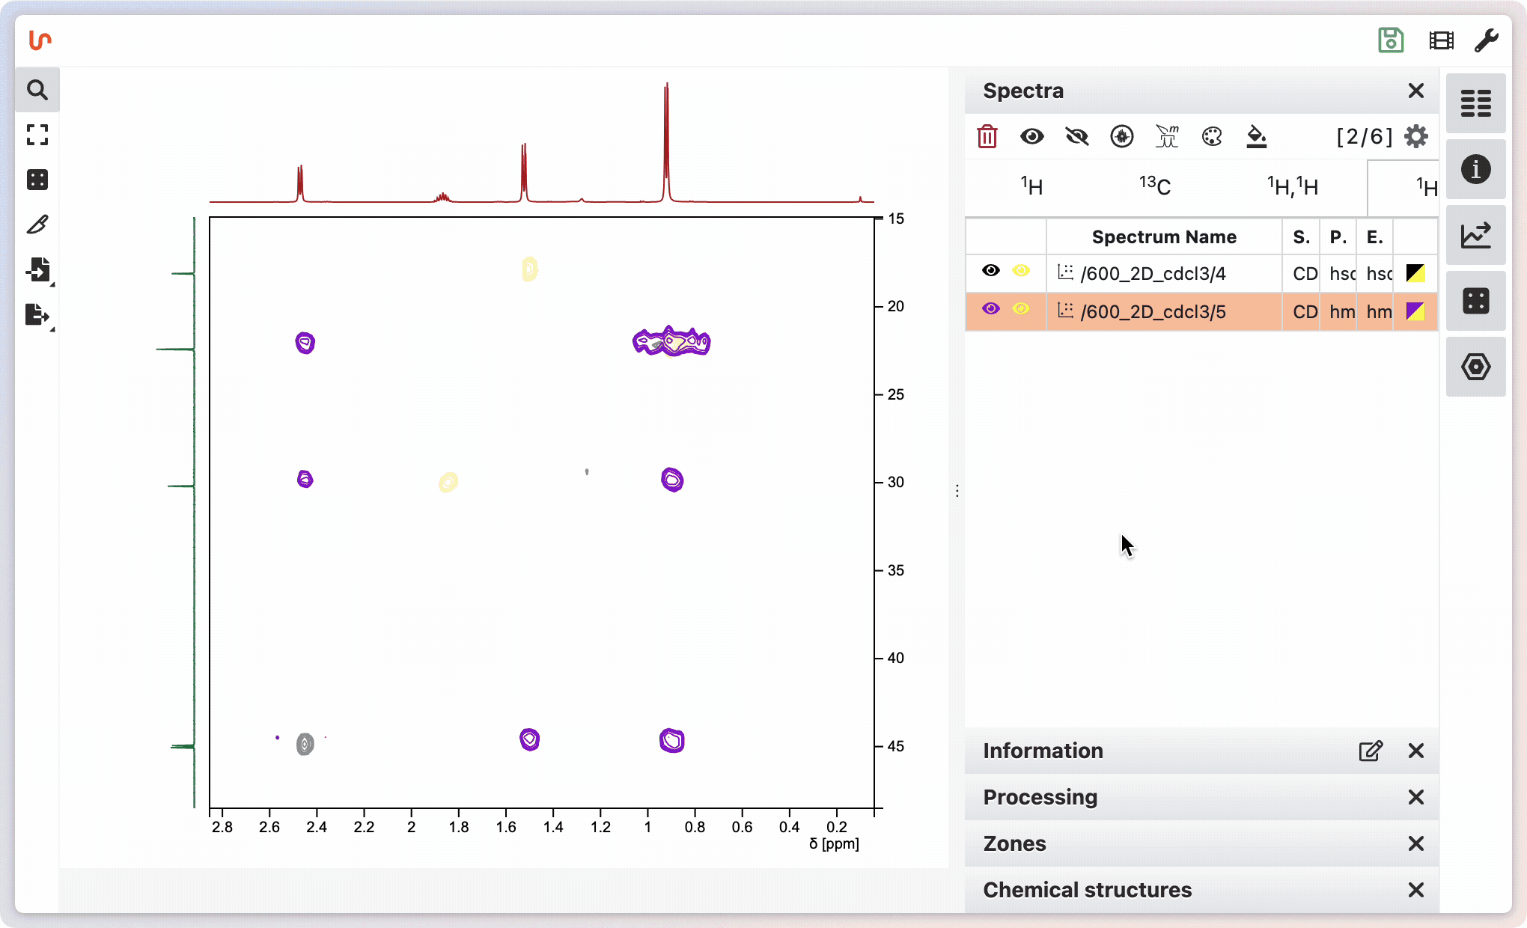1527x928 pixels.
Task: Open the hexagon structures panel icon
Action: (1475, 367)
